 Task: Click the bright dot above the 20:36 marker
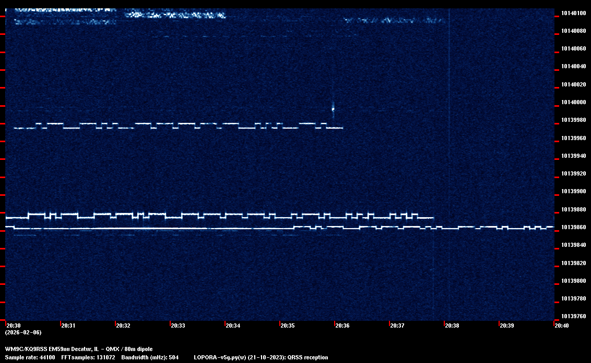pos(333,109)
